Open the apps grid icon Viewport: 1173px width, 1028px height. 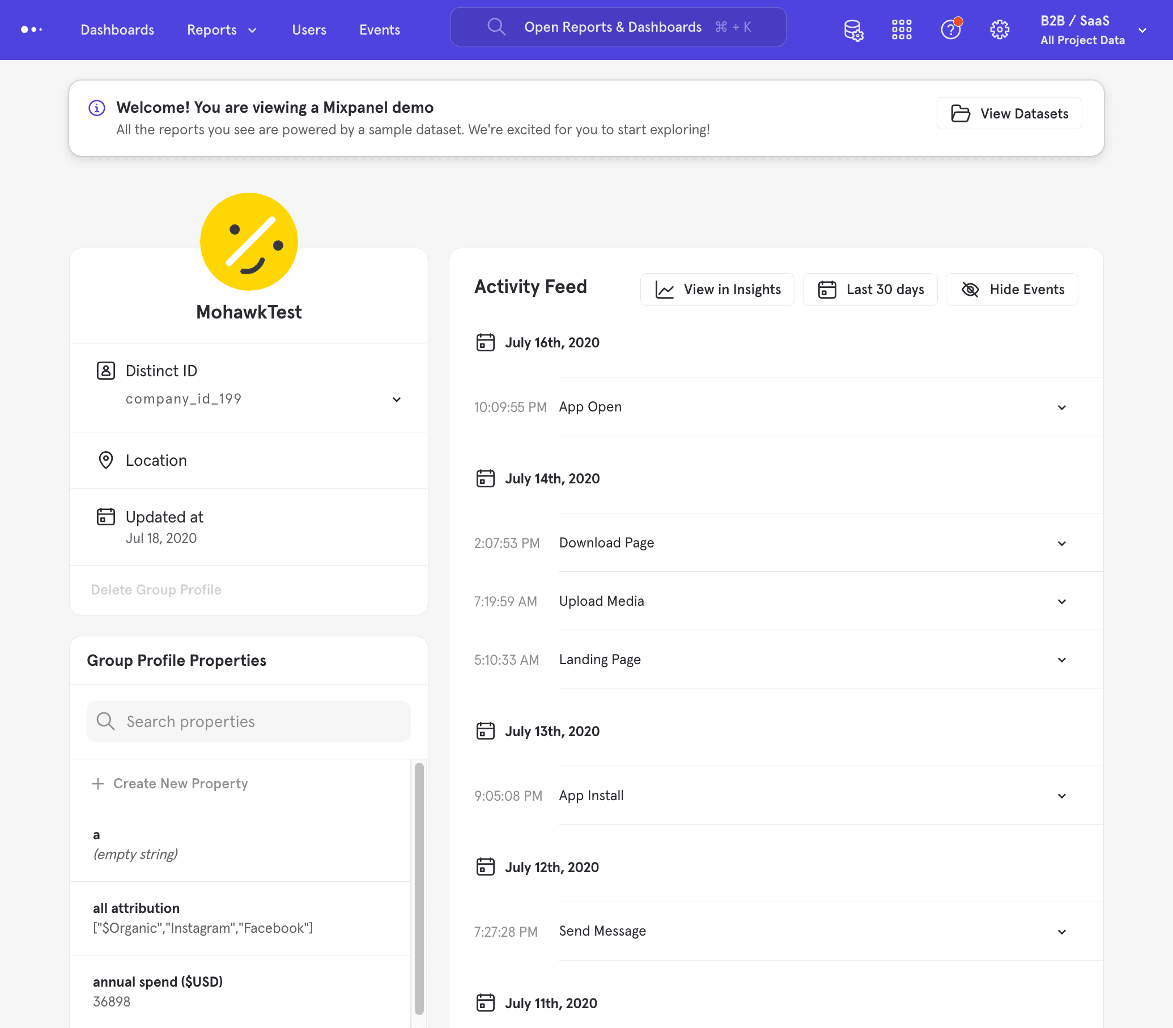point(902,30)
